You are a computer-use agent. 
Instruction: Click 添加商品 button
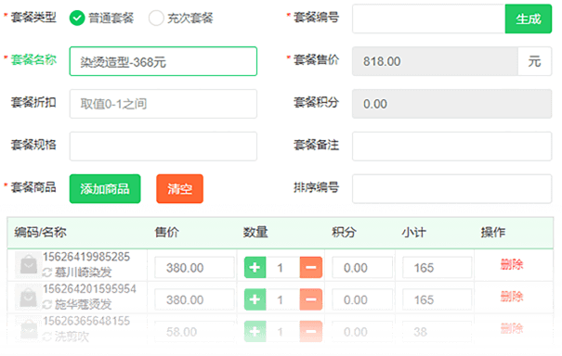[105, 188]
